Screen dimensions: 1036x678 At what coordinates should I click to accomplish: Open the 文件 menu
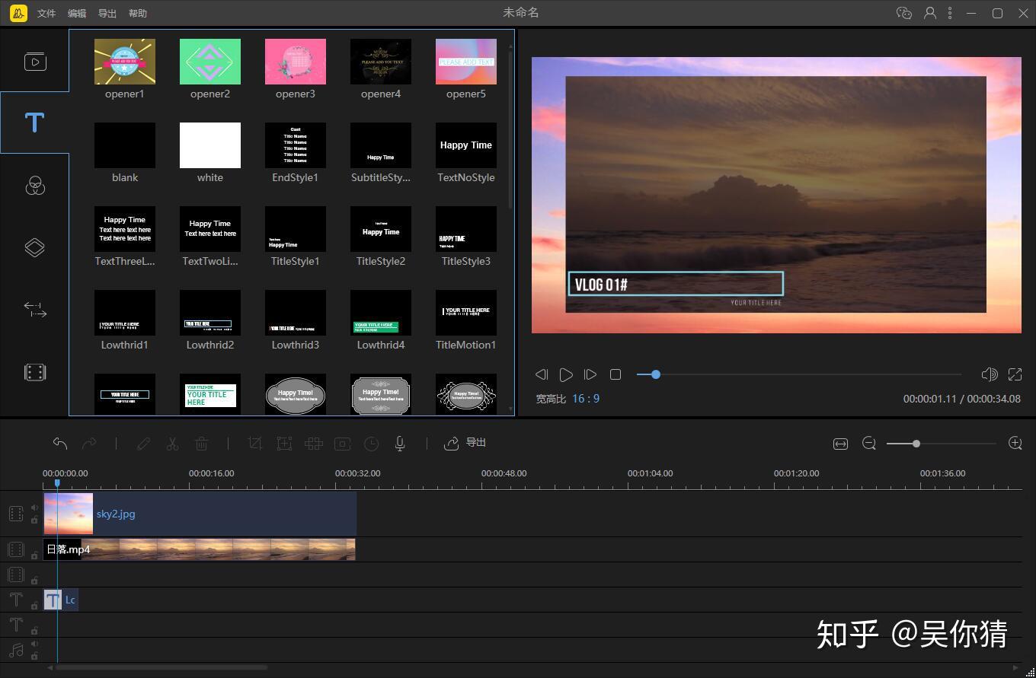click(x=46, y=14)
